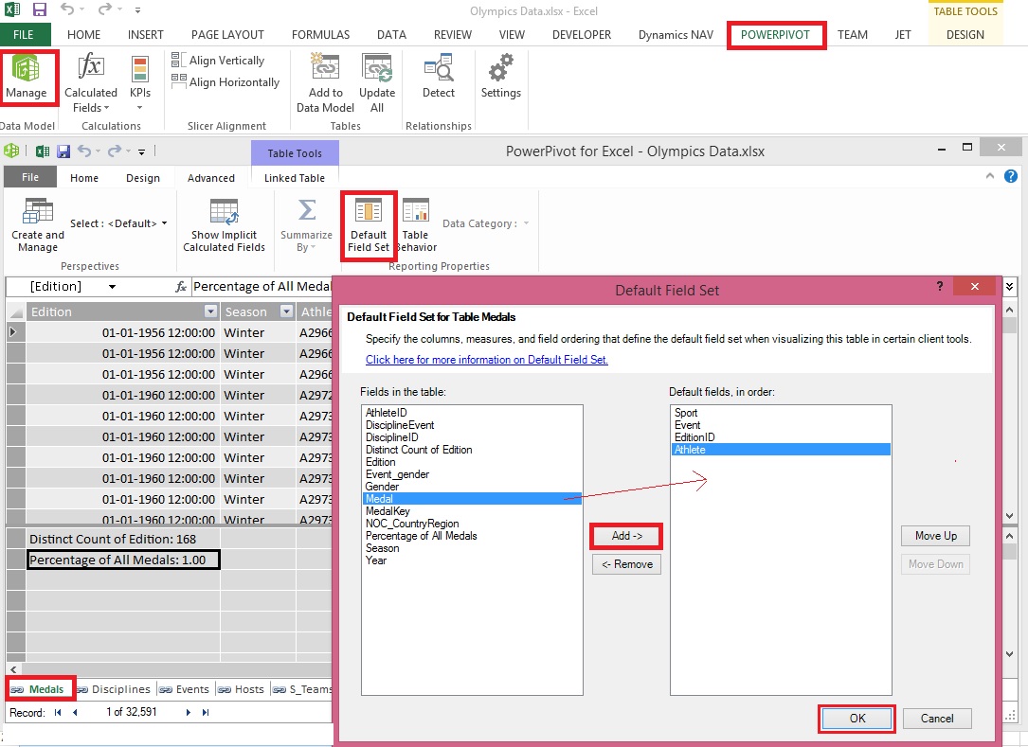Click the Manage data model icon

coord(27,77)
